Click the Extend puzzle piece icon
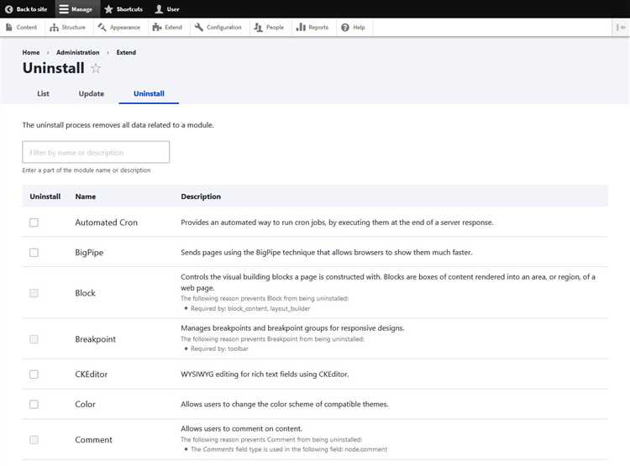The image size is (630, 466). (157, 28)
